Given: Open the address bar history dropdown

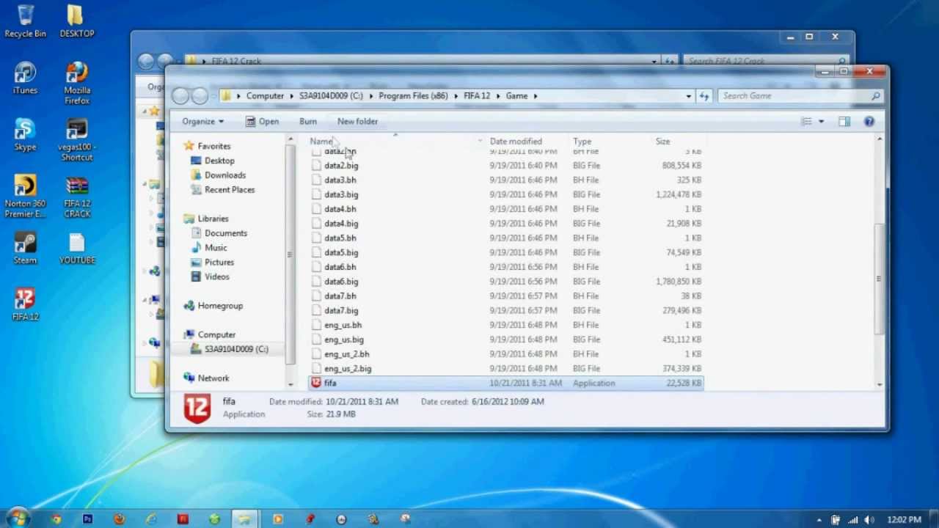Looking at the screenshot, I should (688, 96).
